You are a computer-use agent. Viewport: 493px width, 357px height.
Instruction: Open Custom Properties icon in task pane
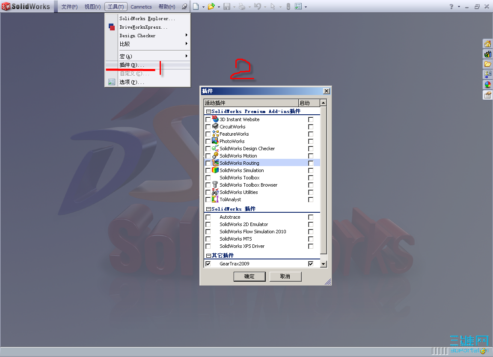click(488, 95)
